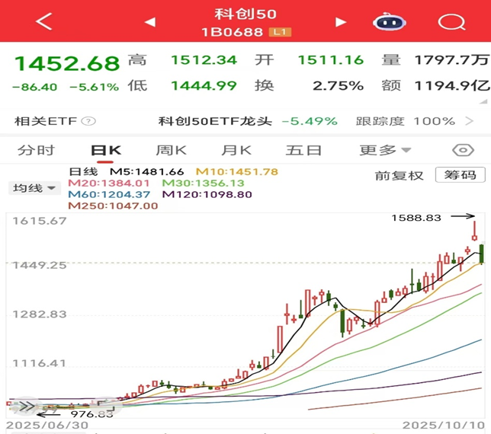Tap the 1282.83 axis label

pyautogui.click(x=40, y=314)
